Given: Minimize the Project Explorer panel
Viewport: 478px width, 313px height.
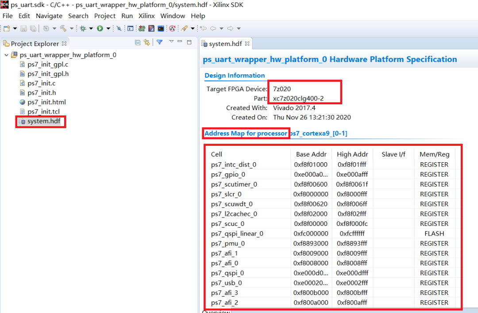Looking at the screenshot, I should coord(180,42).
